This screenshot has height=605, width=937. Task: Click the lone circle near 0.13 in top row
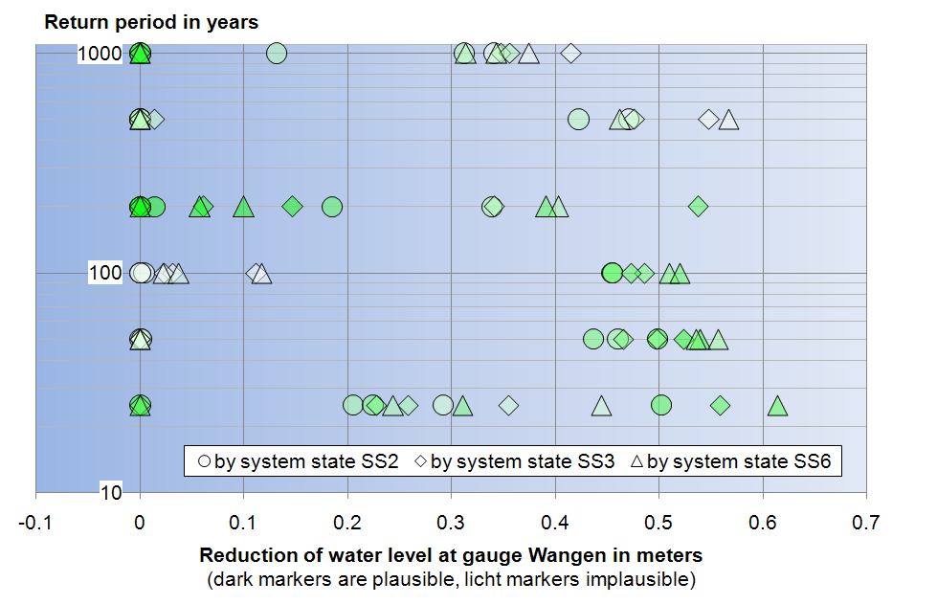(x=276, y=53)
